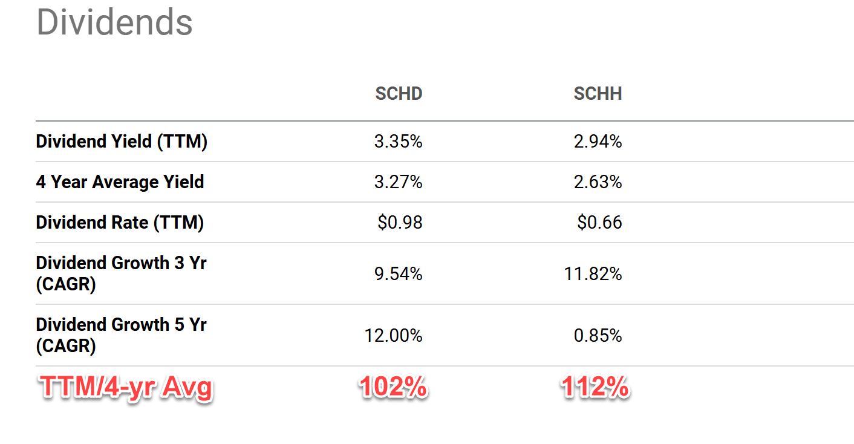
Task: Click the red 112% annotation under SCHH
Action: click(595, 388)
